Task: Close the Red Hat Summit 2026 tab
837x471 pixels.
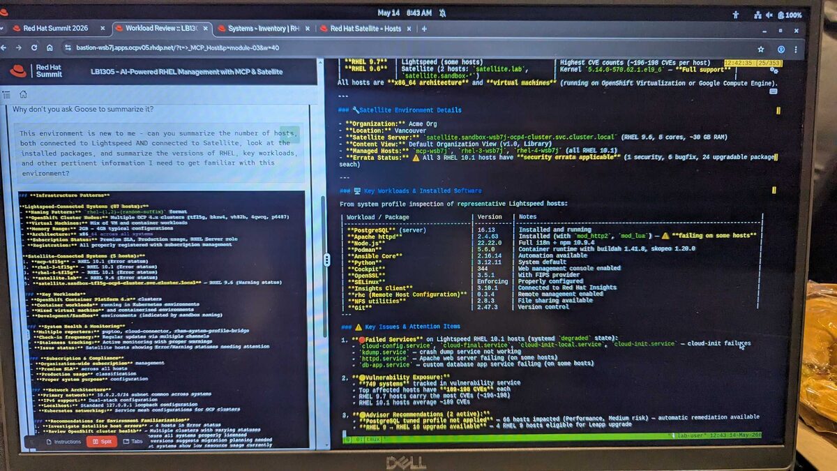Action: (102, 29)
